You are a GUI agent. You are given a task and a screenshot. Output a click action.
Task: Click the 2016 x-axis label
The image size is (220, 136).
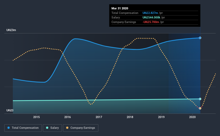pyautogui.click(x=68, y=117)
